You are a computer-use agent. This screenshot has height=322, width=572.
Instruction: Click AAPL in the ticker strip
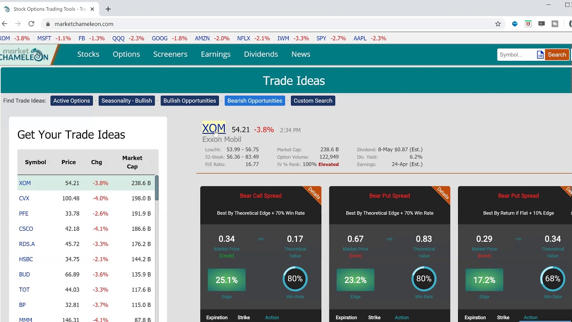point(360,38)
